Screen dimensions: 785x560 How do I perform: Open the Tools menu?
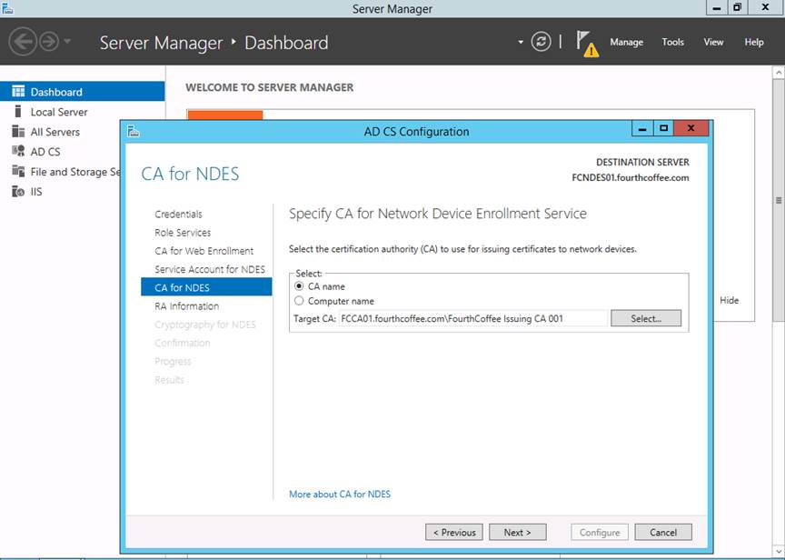(x=672, y=42)
